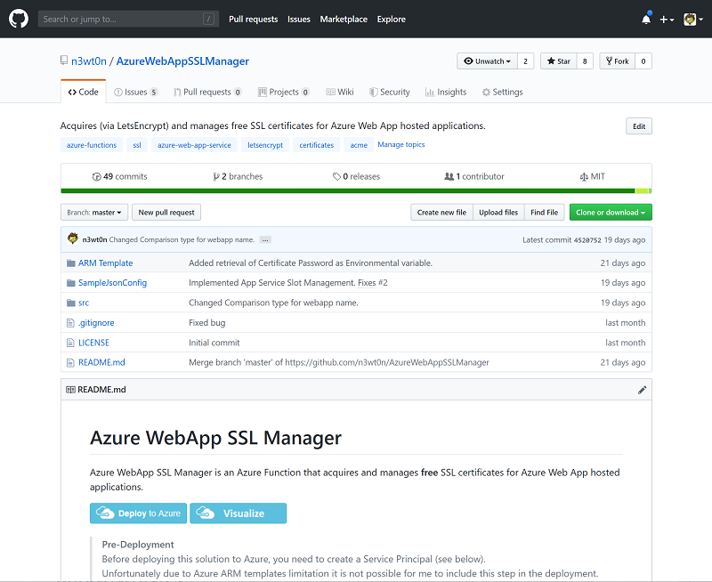Click the stargazers count 8
Screen dimensions: 712x582
point(585,61)
